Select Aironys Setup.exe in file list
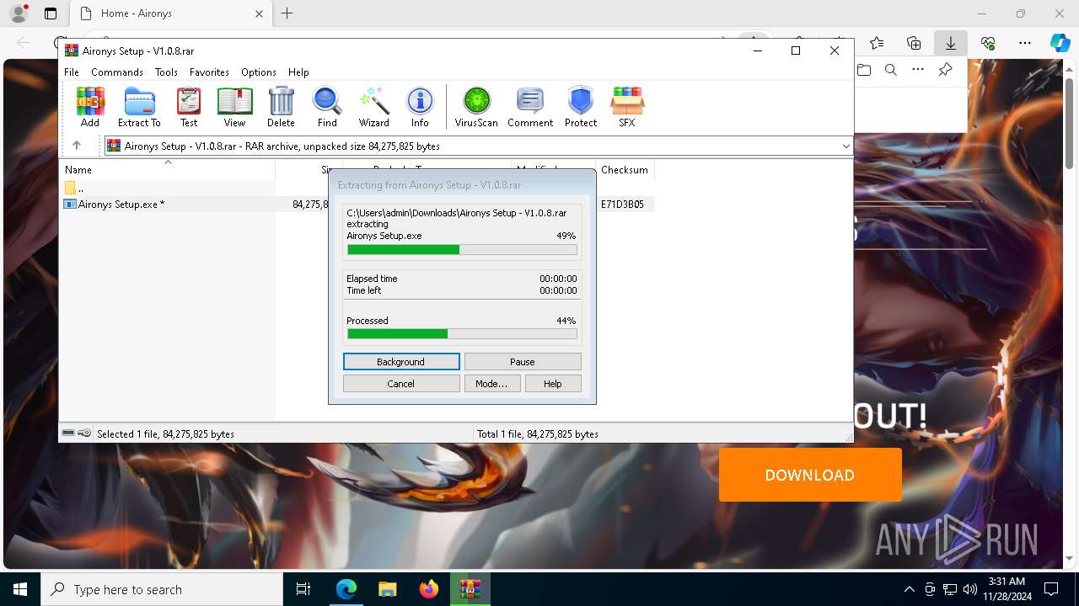 [121, 205]
